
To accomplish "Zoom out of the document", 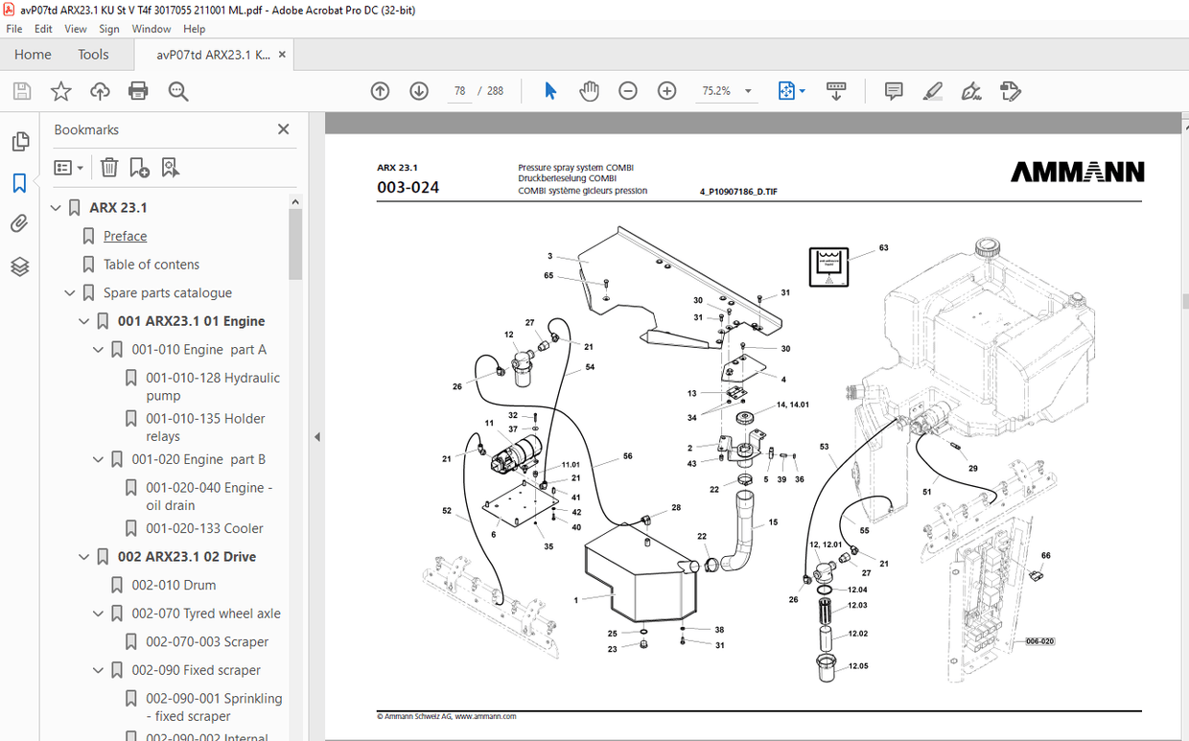I will [x=627, y=90].
